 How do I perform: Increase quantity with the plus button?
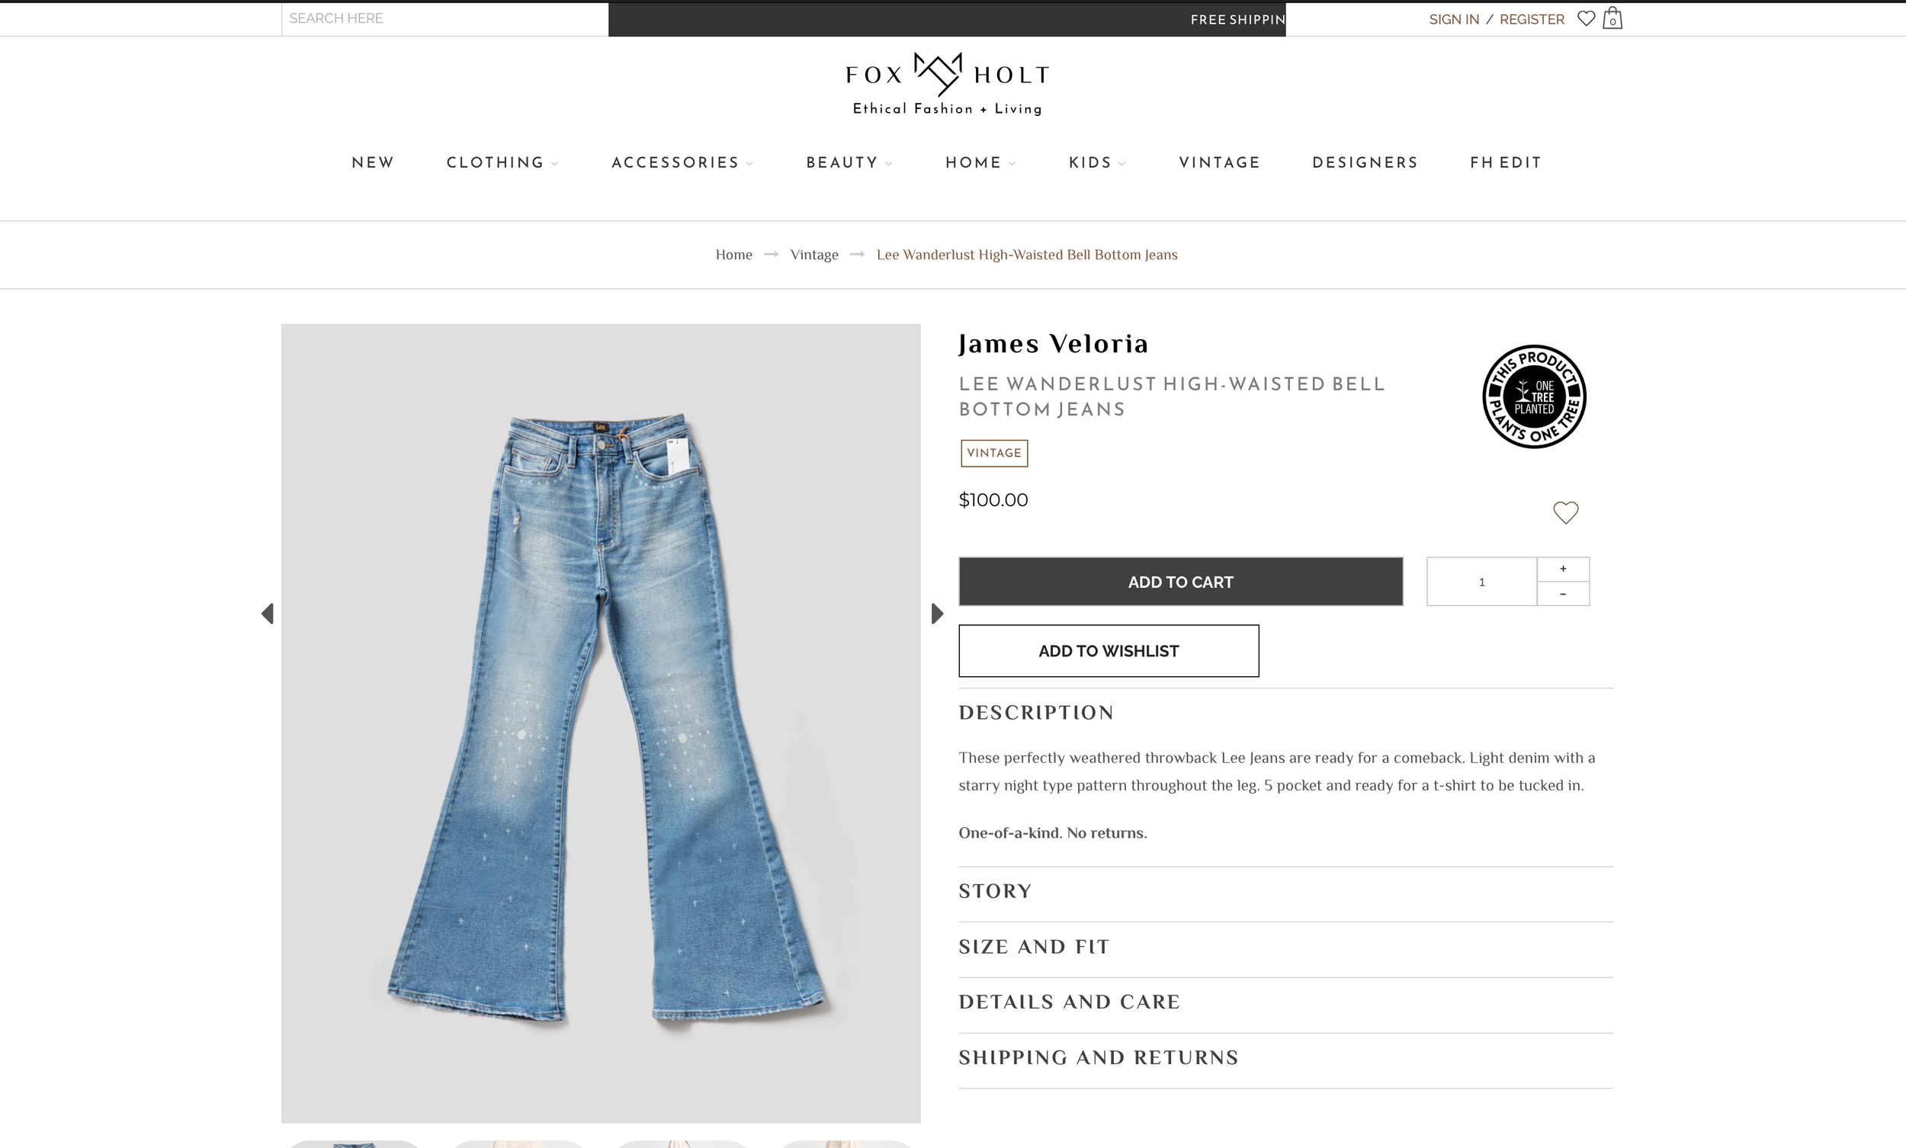pos(1563,569)
